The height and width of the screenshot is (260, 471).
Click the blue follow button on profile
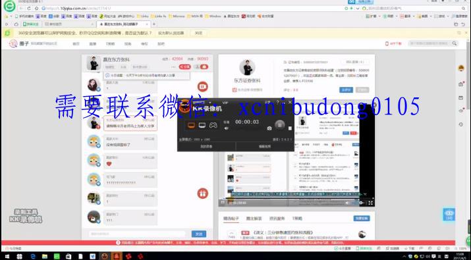point(346,90)
